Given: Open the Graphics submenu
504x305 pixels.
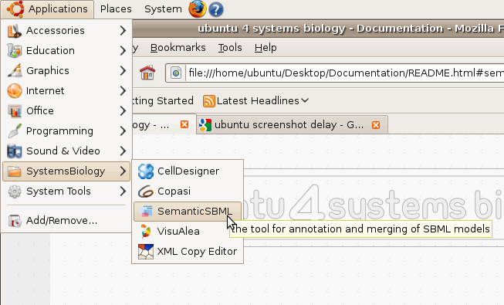Looking at the screenshot, I should [x=66, y=70].
